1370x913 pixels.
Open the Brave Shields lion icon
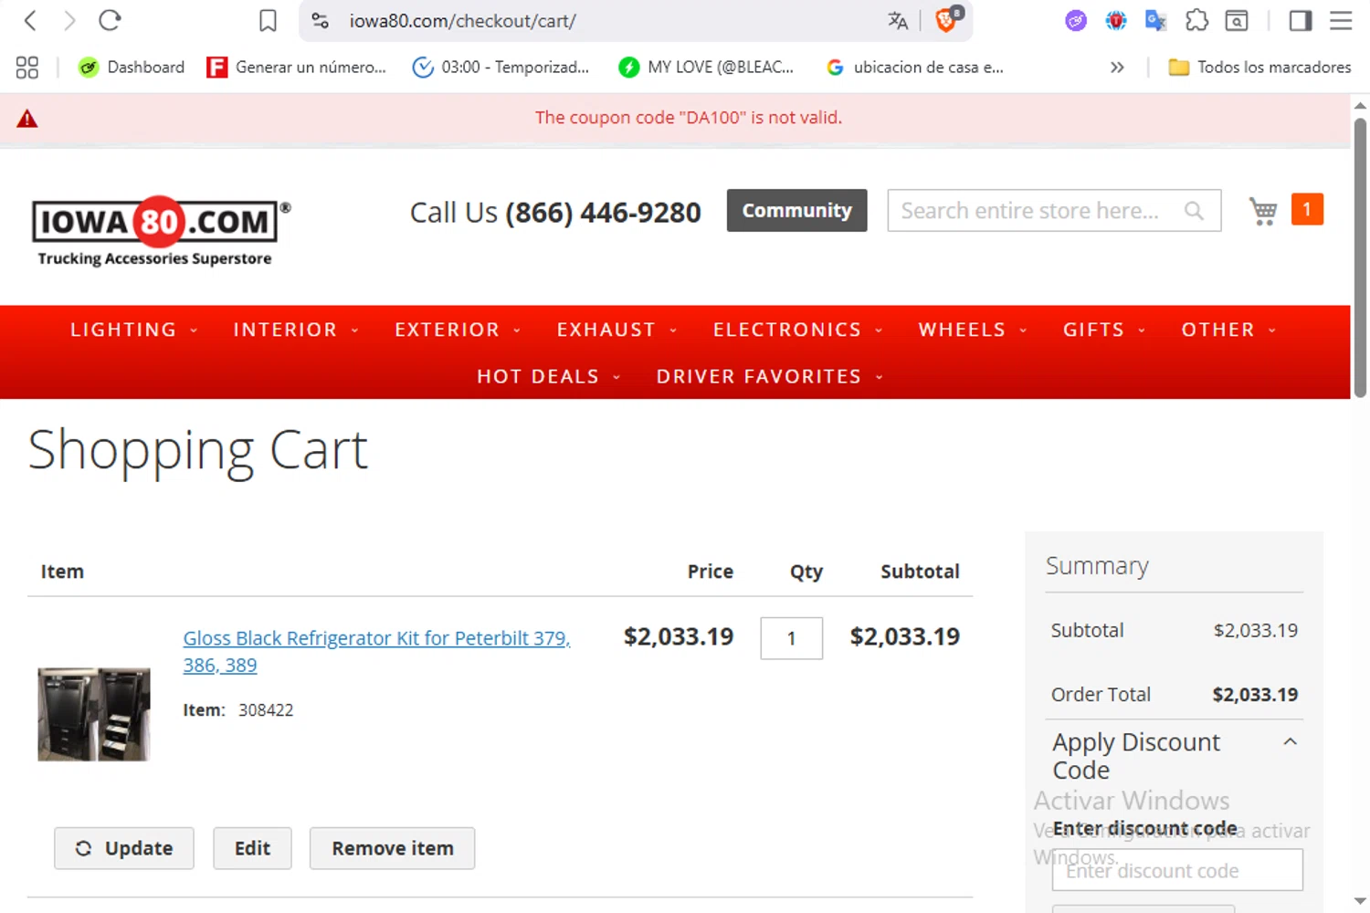[x=948, y=19]
